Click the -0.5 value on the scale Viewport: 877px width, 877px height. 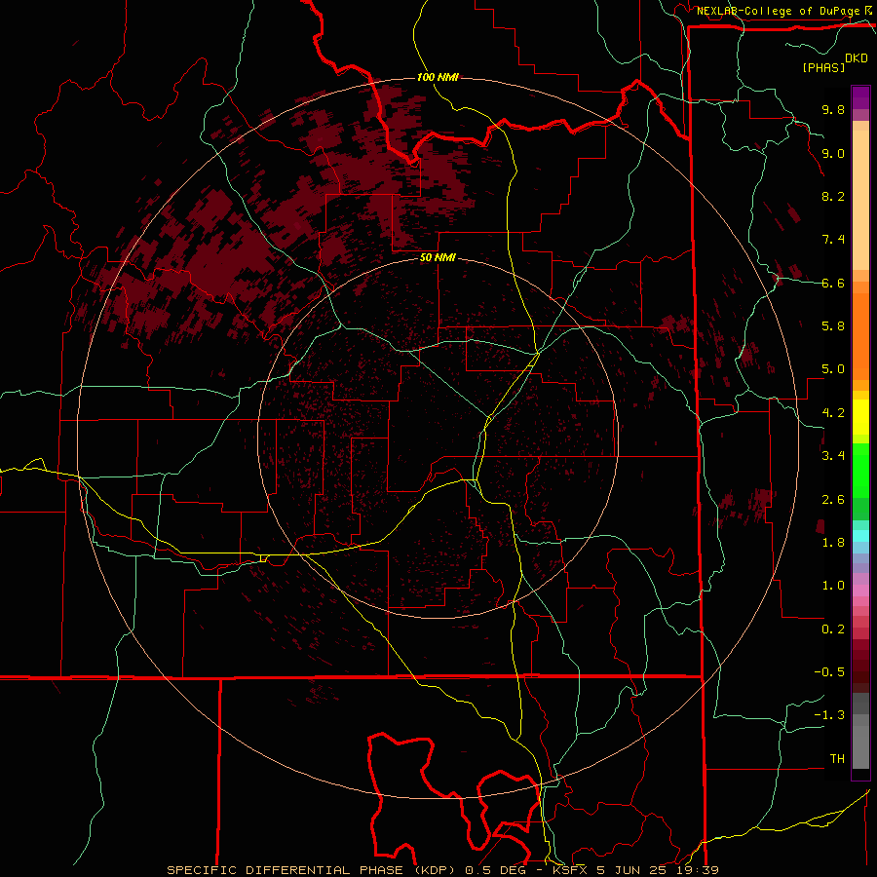click(x=829, y=672)
